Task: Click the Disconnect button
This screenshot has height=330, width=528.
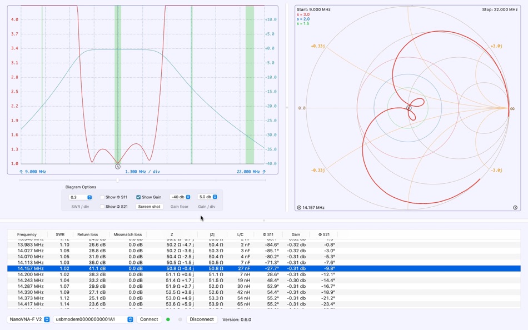Action: (x=202, y=319)
